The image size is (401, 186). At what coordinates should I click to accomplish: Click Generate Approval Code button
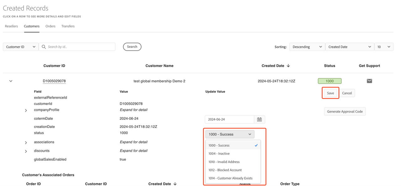point(345,112)
